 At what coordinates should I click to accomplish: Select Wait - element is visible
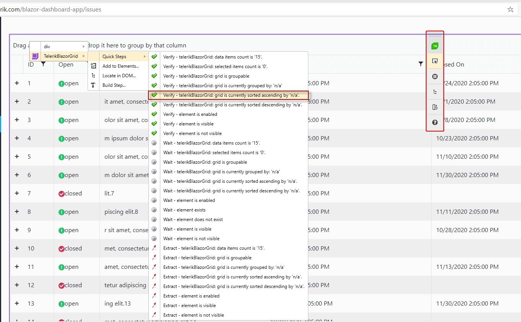228,229
